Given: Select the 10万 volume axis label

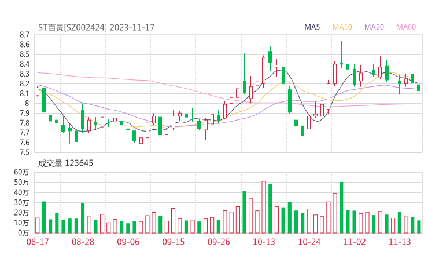Looking at the screenshot, I should click(x=21, y=223).
